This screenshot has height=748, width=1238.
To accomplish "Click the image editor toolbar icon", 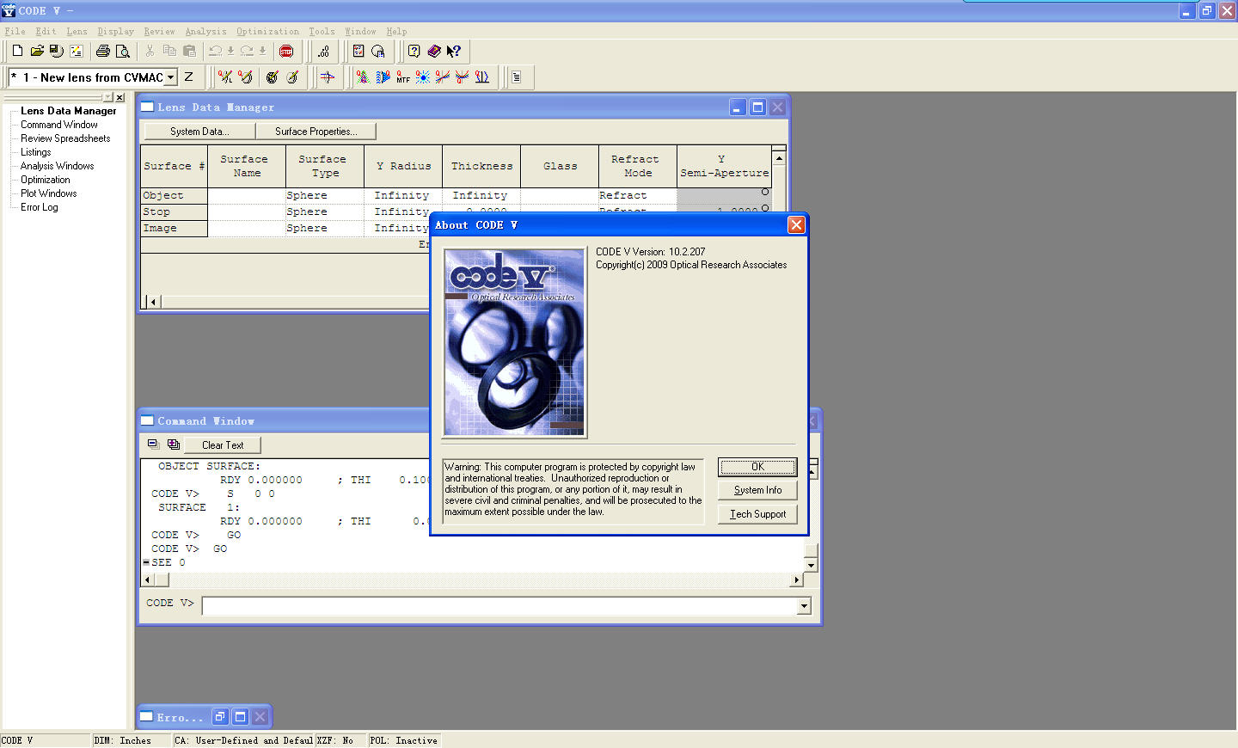I will (77, 51).
